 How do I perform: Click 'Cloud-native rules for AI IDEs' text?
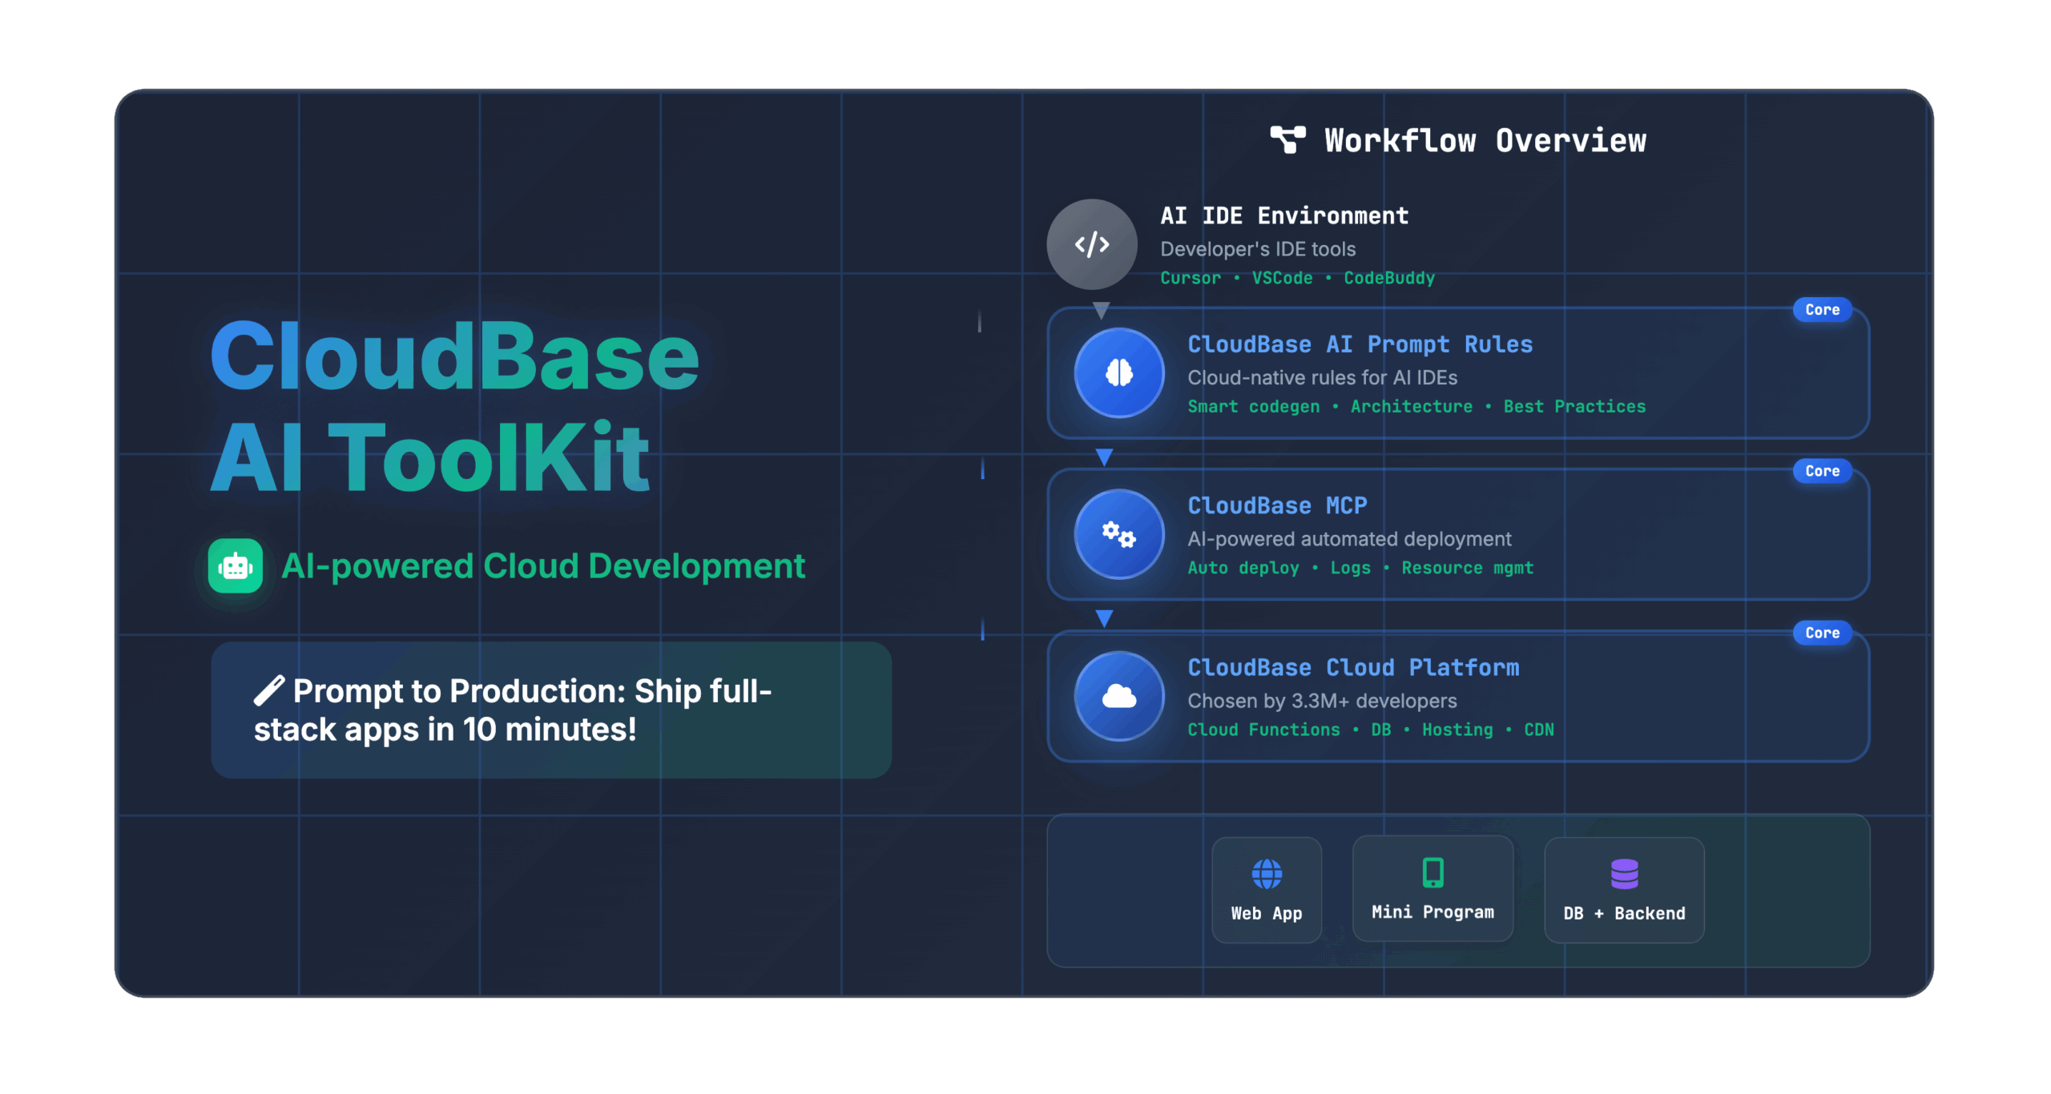pos(1322,377)
